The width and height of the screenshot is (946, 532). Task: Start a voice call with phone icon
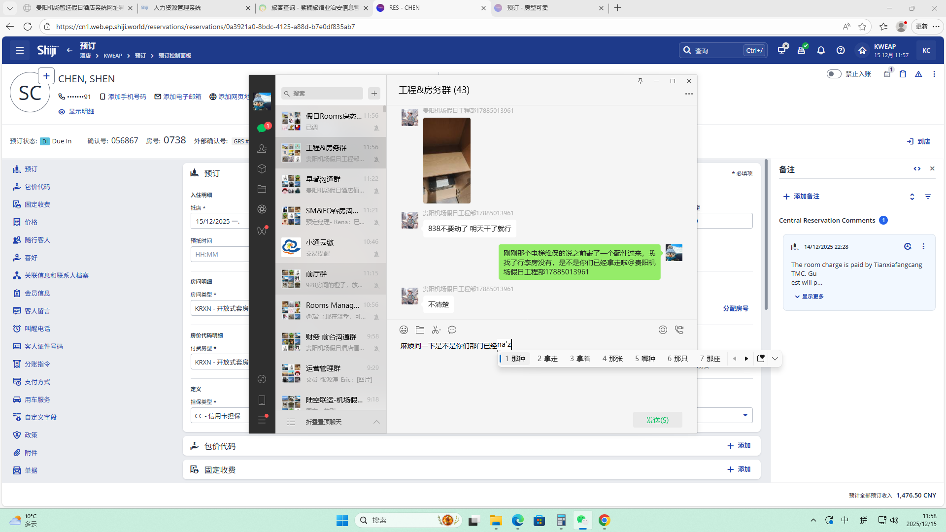click(679, 330)
